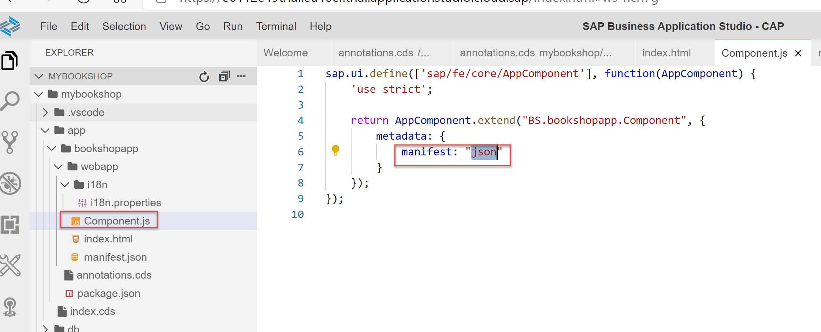Click the lightbulb quick fix icon
Viewport: 821px width, 332px height.
pyautogui.click(x=335, y=150)
